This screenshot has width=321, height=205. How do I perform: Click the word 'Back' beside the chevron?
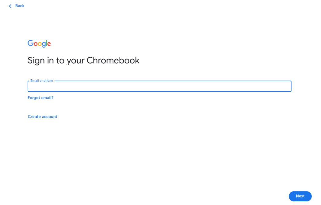(20, 6)
